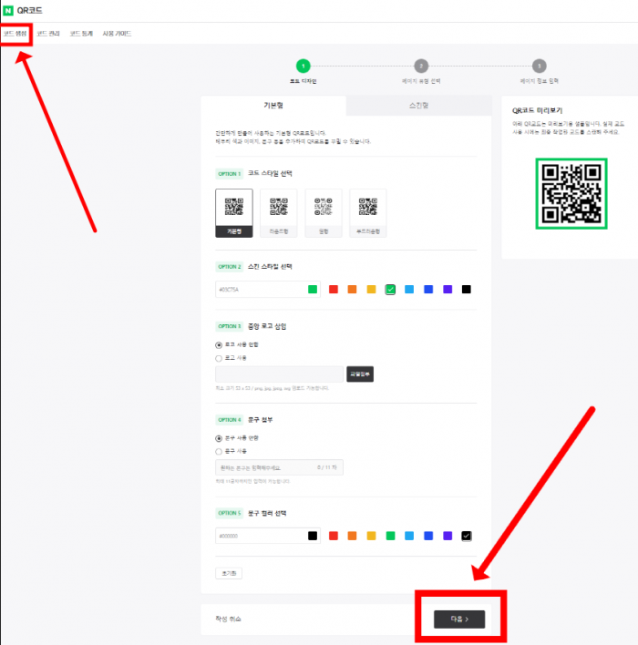Click the 초기화 reset button
The width and height of the screenshot is (638, 645).
228,574
